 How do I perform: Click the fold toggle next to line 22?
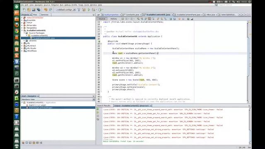click(101, 43)
